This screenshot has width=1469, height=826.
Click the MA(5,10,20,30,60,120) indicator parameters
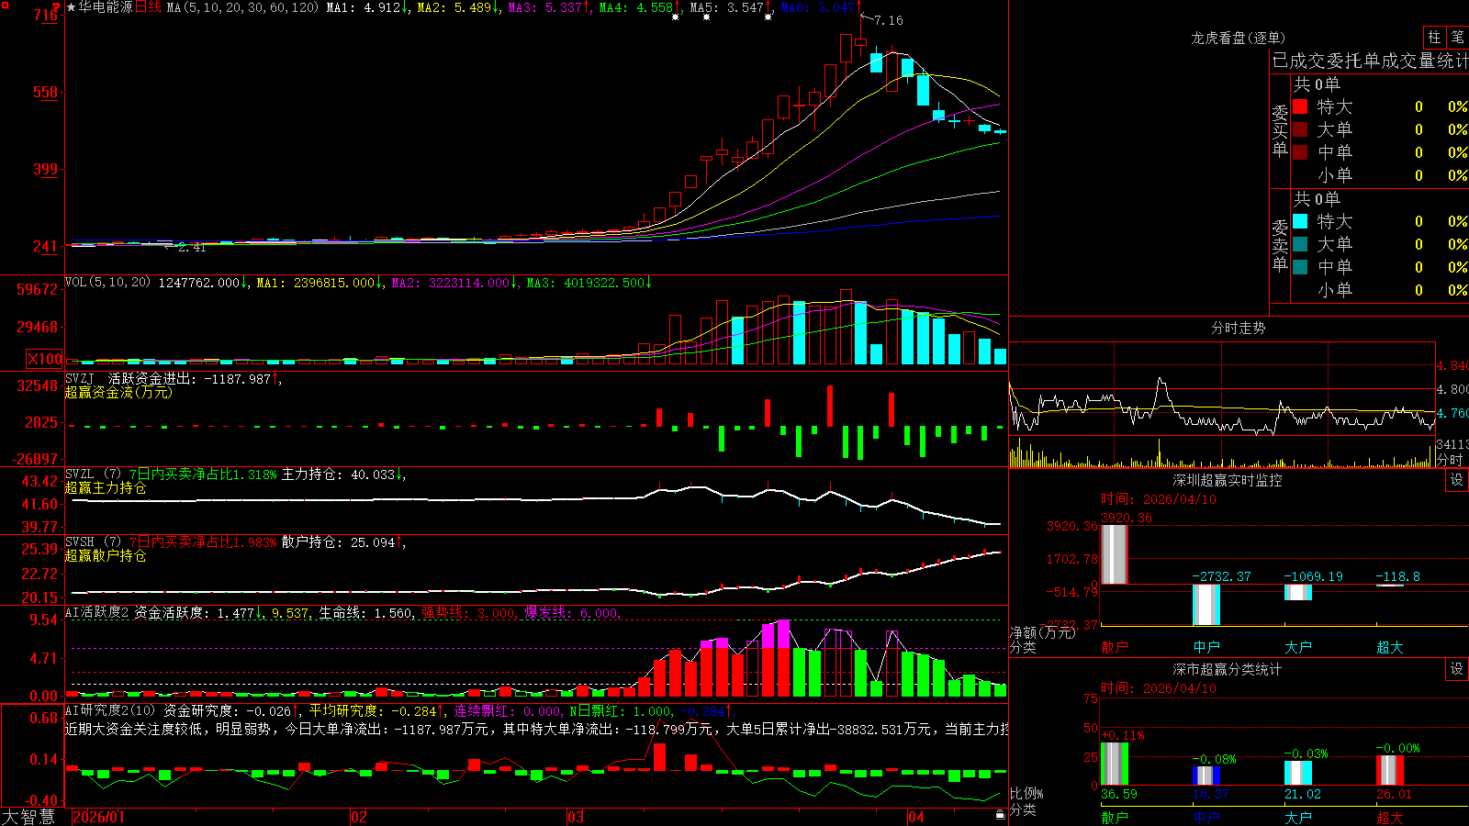coord(242,7)
